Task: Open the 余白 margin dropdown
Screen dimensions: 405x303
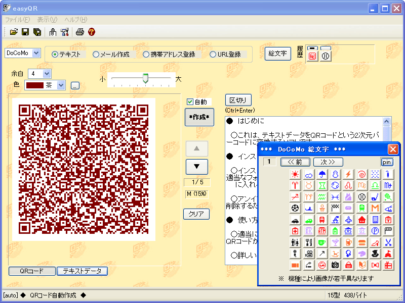Action: tap(47, 74)
